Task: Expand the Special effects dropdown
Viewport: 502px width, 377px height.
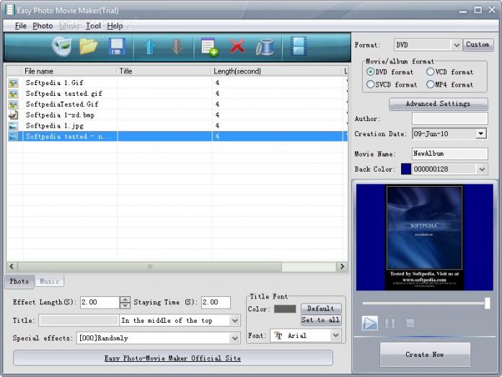Action: (x=234, y=338)
